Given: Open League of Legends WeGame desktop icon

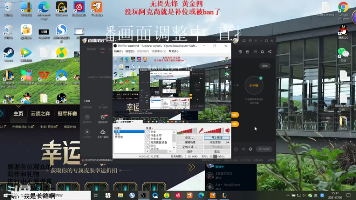Looking at the screenshot, I should [8, 79].
